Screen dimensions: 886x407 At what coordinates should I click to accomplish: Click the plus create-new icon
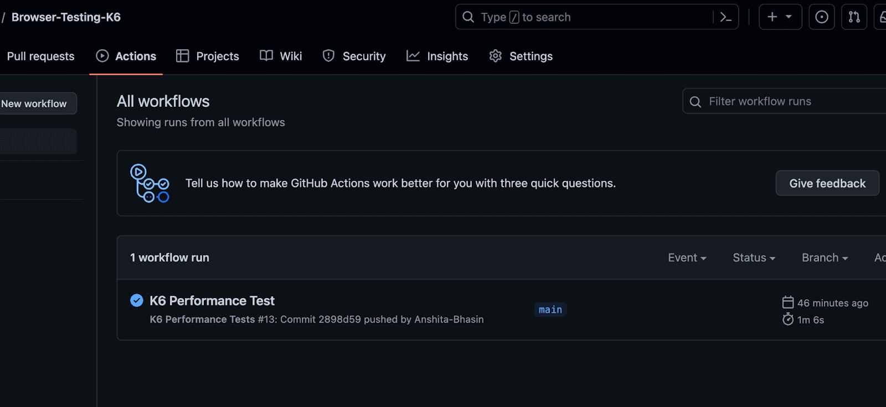point(772,17)
